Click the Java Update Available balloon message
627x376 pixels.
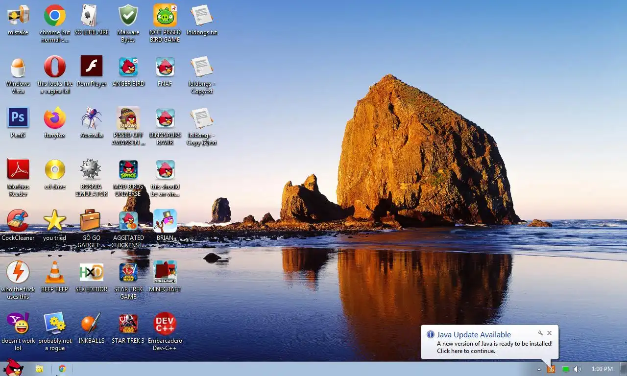coord(490,343)
